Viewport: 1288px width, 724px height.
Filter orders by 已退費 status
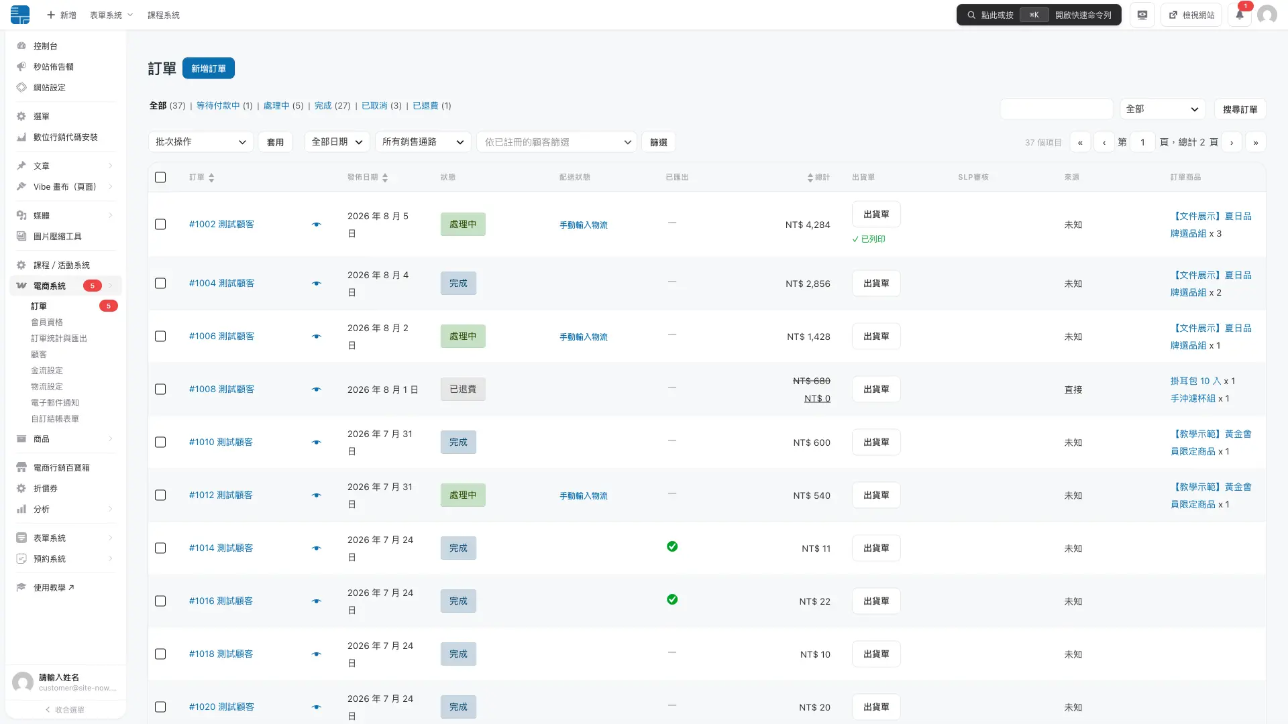click(425, 105)
